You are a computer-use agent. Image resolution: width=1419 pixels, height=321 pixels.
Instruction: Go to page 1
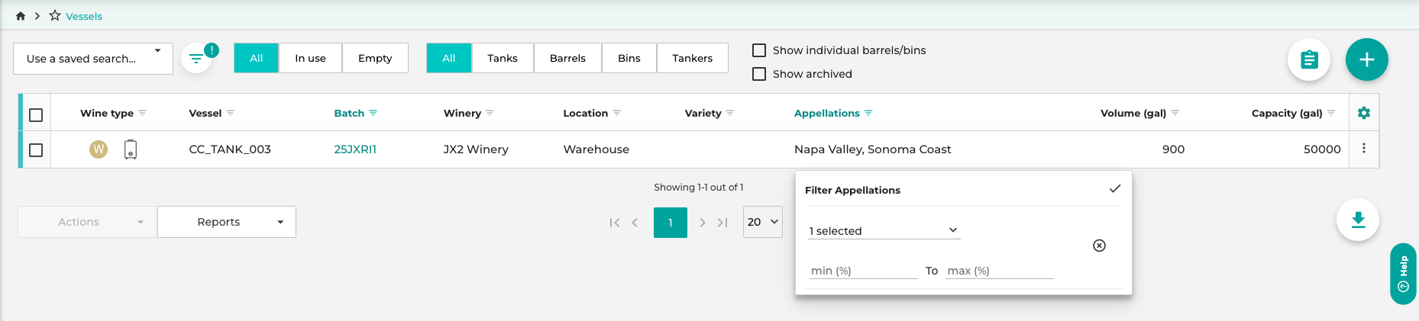(x=671, y=223)
